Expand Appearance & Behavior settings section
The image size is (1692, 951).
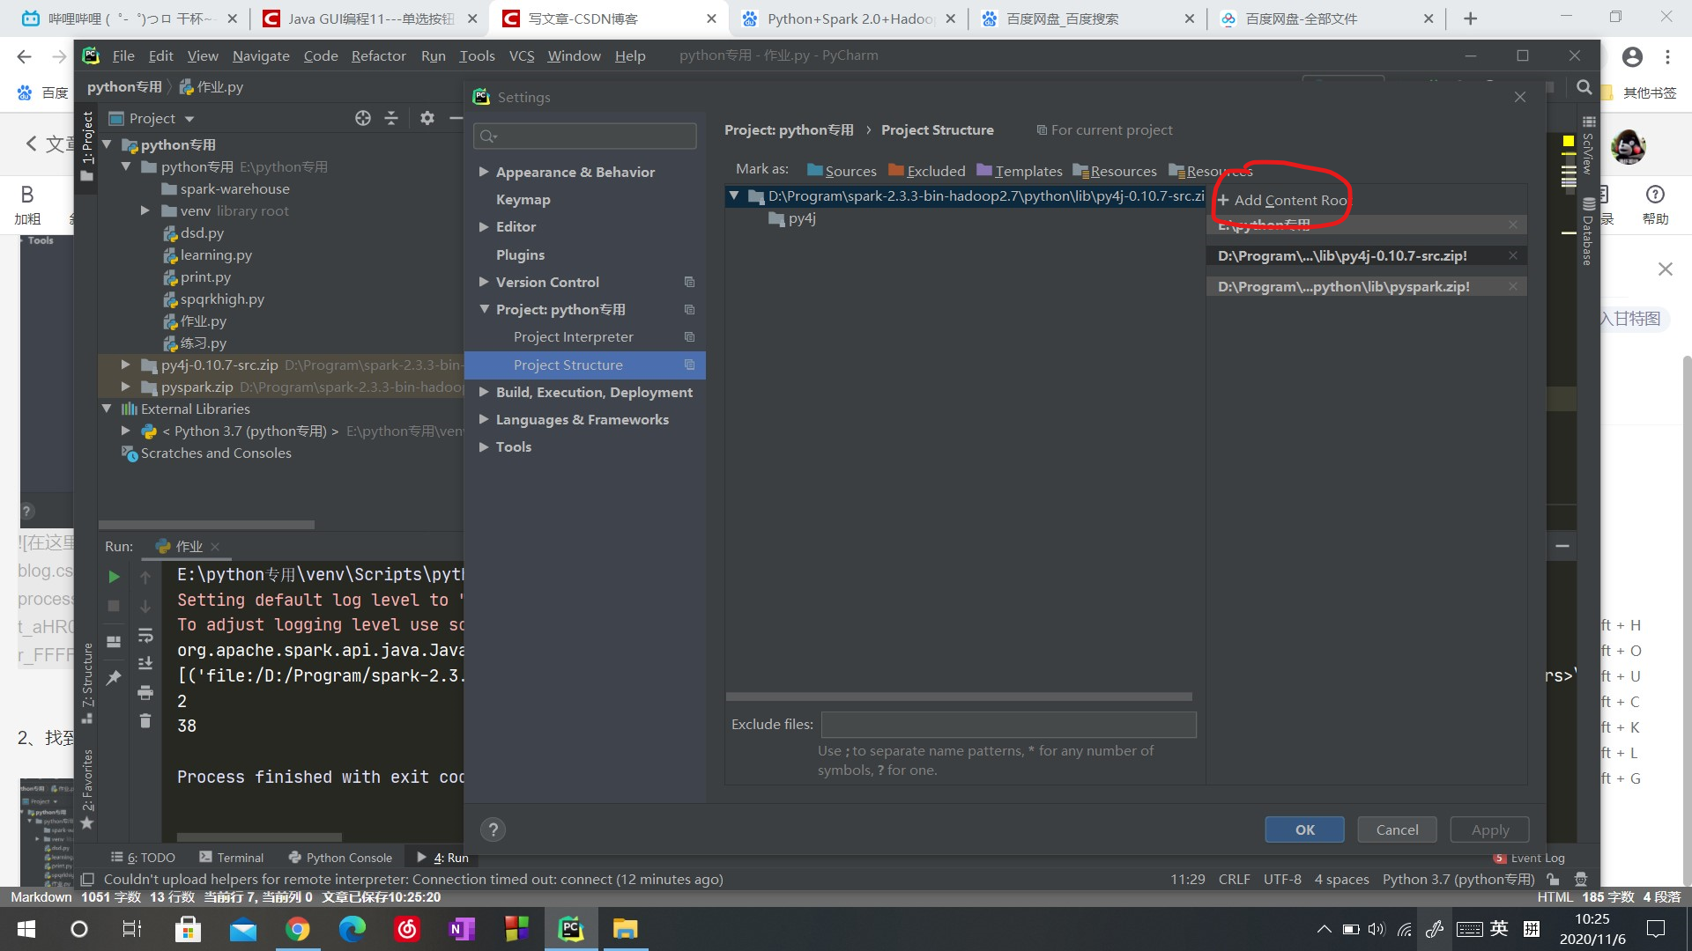484,172
